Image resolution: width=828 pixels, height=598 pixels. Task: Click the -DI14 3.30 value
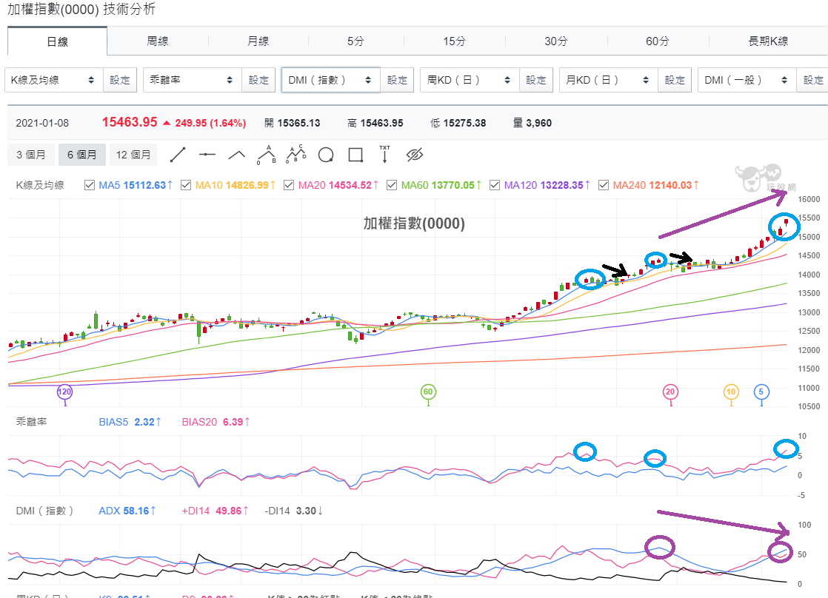pos(293,511)
